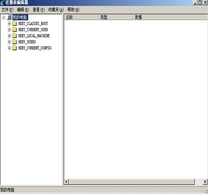Maximize the registry editor window
Screen dimensions: 208x194
200,2
